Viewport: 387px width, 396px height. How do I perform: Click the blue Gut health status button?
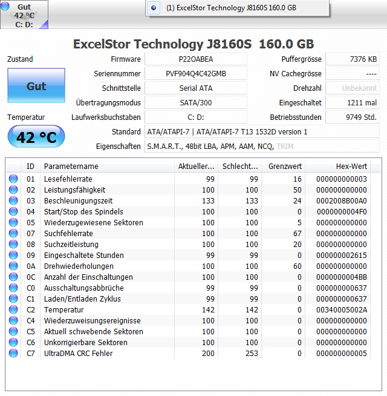click(36, 85)
